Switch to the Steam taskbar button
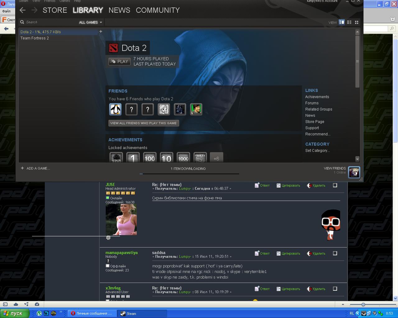The image size is (398, 318). coord(142,313)
